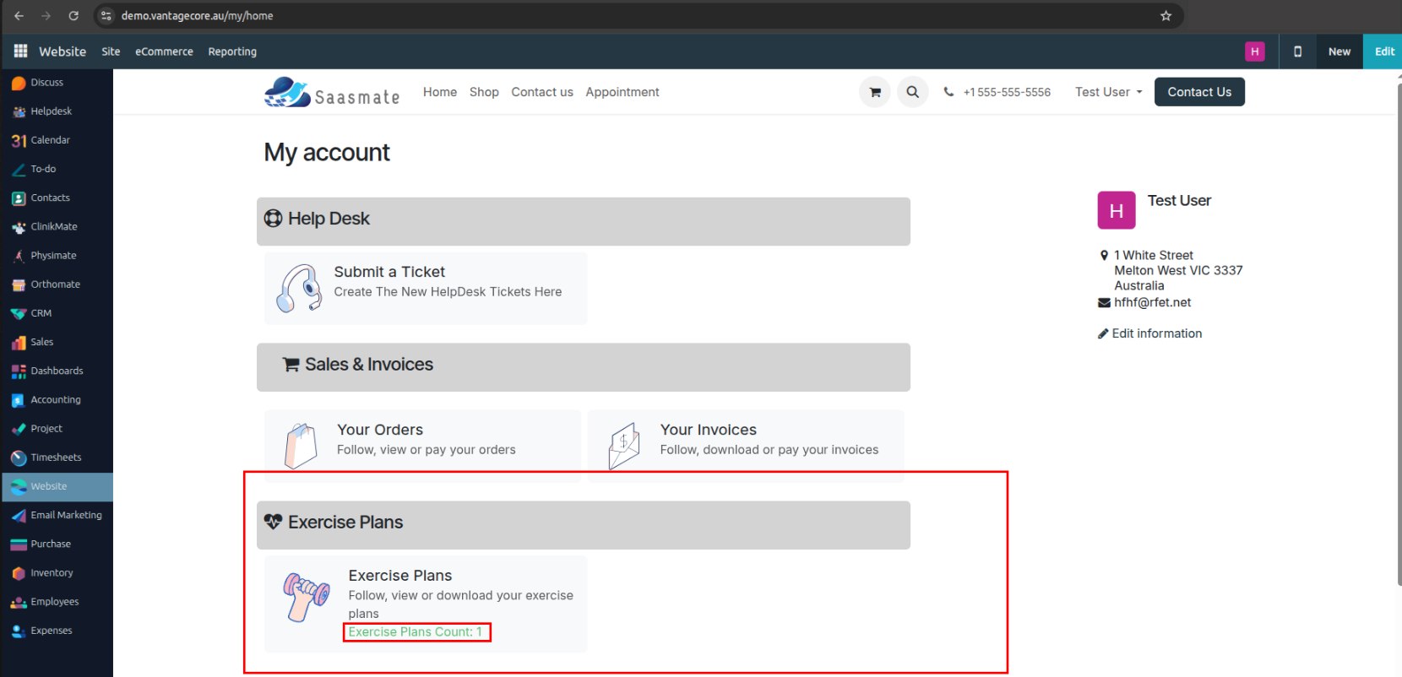Click the Saasmate logo
Image resolution: width=1402 pixels, height=677 pixels.
click(x=332, y=93)
